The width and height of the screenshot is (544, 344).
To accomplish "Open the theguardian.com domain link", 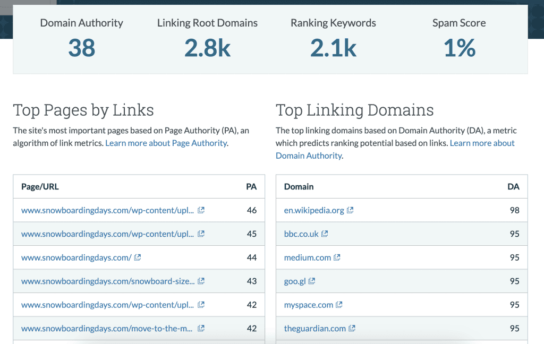I will [315, 329].
